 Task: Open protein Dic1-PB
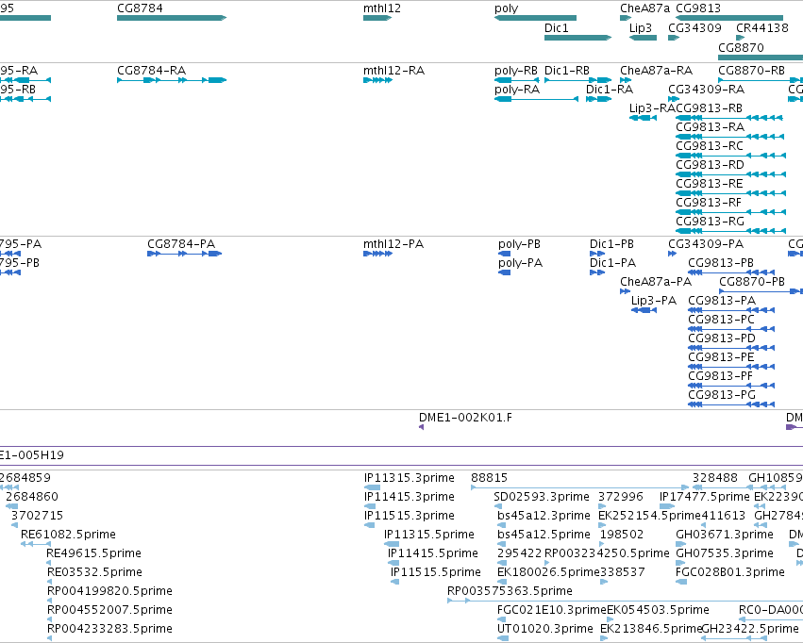(597, 254)
